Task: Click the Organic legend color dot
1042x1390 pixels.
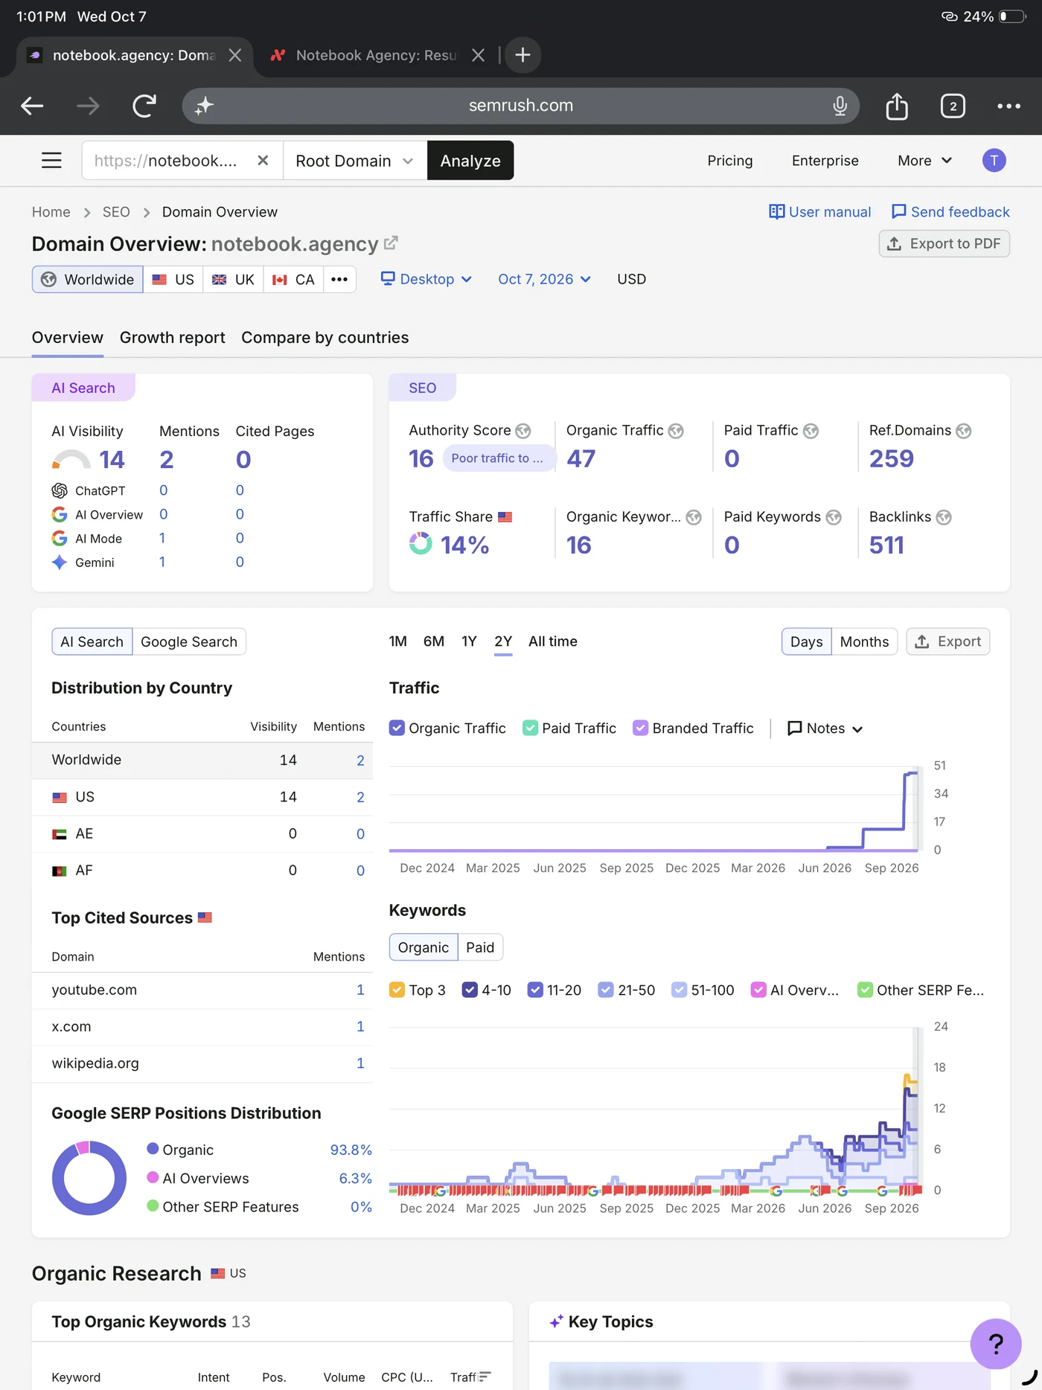Action: click(x=153, y=1149)
